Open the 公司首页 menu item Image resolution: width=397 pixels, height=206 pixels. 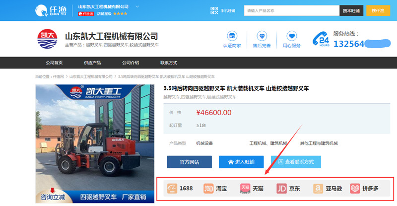[54, 63]
